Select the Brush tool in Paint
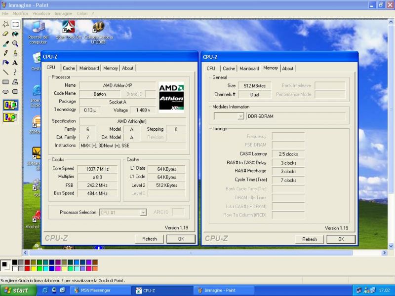This screenshot has width=395, height=296. (15, 53)
